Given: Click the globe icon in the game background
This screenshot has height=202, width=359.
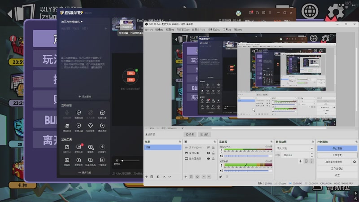Looking at the screenshot, I should (310, 11).
